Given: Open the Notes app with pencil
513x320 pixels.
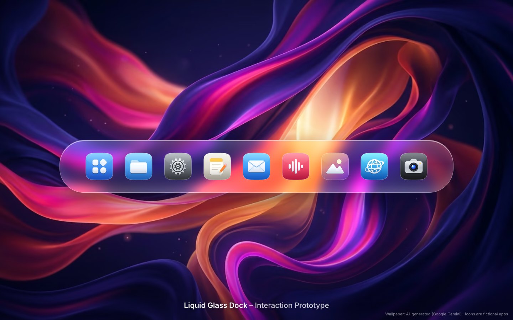Looking at the screenshot, I should pos(217,166).
